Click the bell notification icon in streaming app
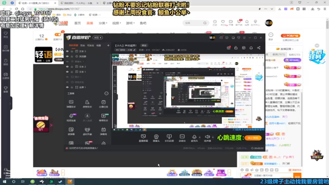This screenshot has width=329, height=185. 251,48
